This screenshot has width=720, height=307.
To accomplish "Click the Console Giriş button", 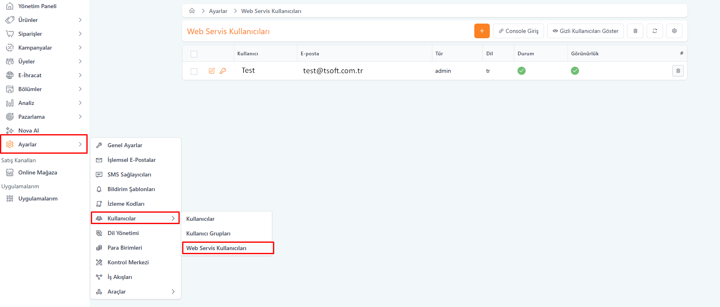I will coord(518,31).
